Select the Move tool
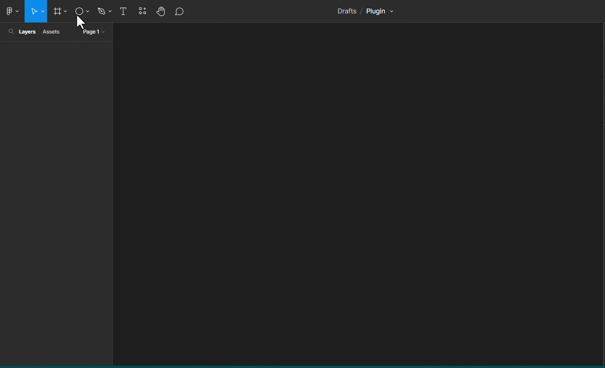This screenshot has width=605, height=368. [x=34, y=11]
